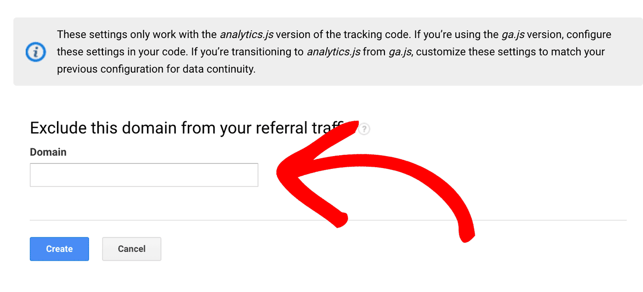This screenshot has width=643, height=292.
Task: Click the exclusion domain entry box
Action: point(144,175)
